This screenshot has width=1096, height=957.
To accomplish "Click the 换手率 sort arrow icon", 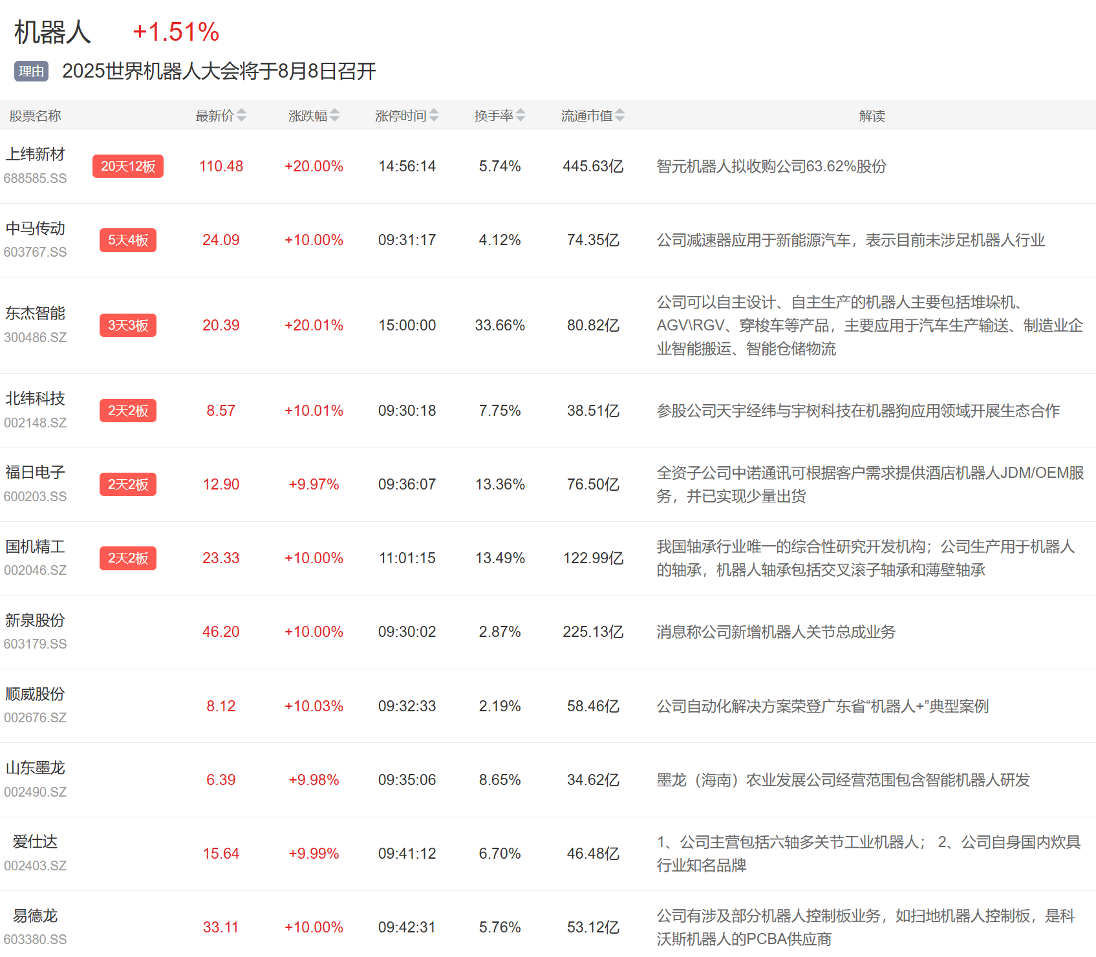I will point(521,116).
